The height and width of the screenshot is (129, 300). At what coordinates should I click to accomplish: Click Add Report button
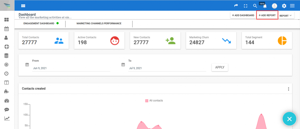click(267, 15)
